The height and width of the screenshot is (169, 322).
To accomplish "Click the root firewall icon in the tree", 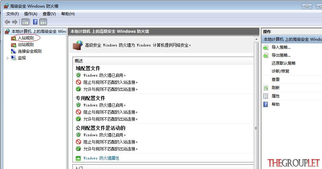I will [7, 31].
